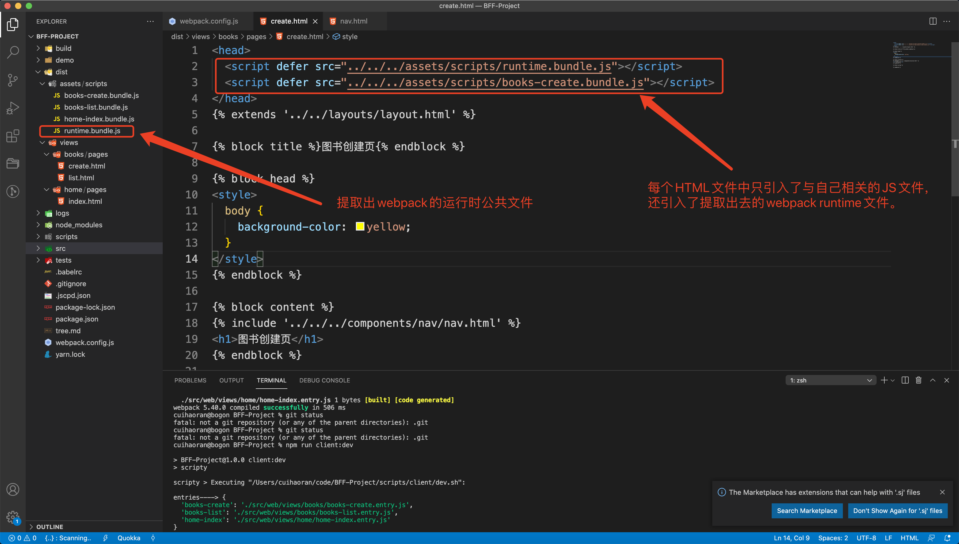Click the HTML language mode indicator

[909, 538]
